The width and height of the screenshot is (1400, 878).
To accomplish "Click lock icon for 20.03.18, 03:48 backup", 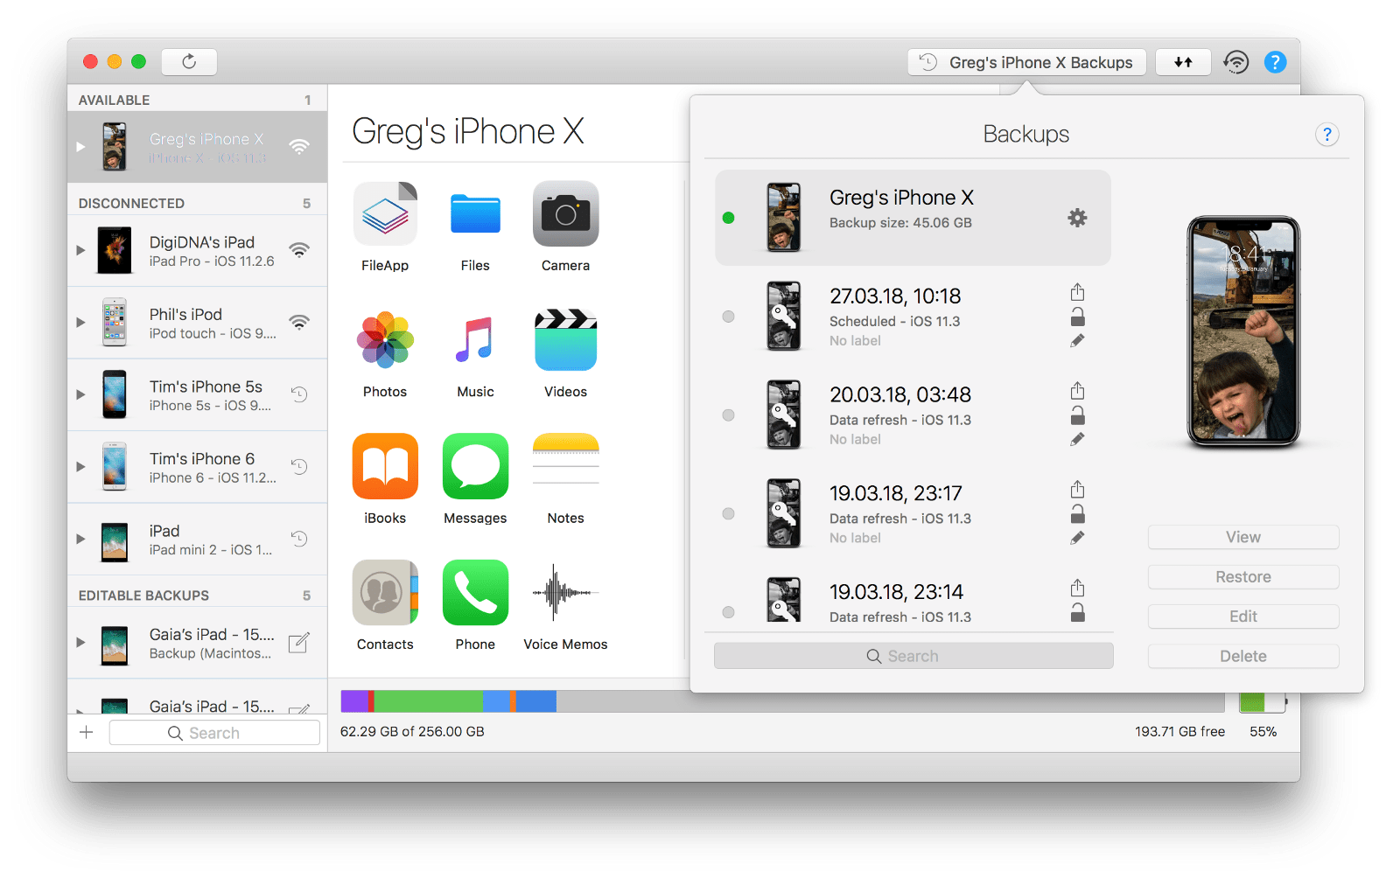I will [1078, 415].
